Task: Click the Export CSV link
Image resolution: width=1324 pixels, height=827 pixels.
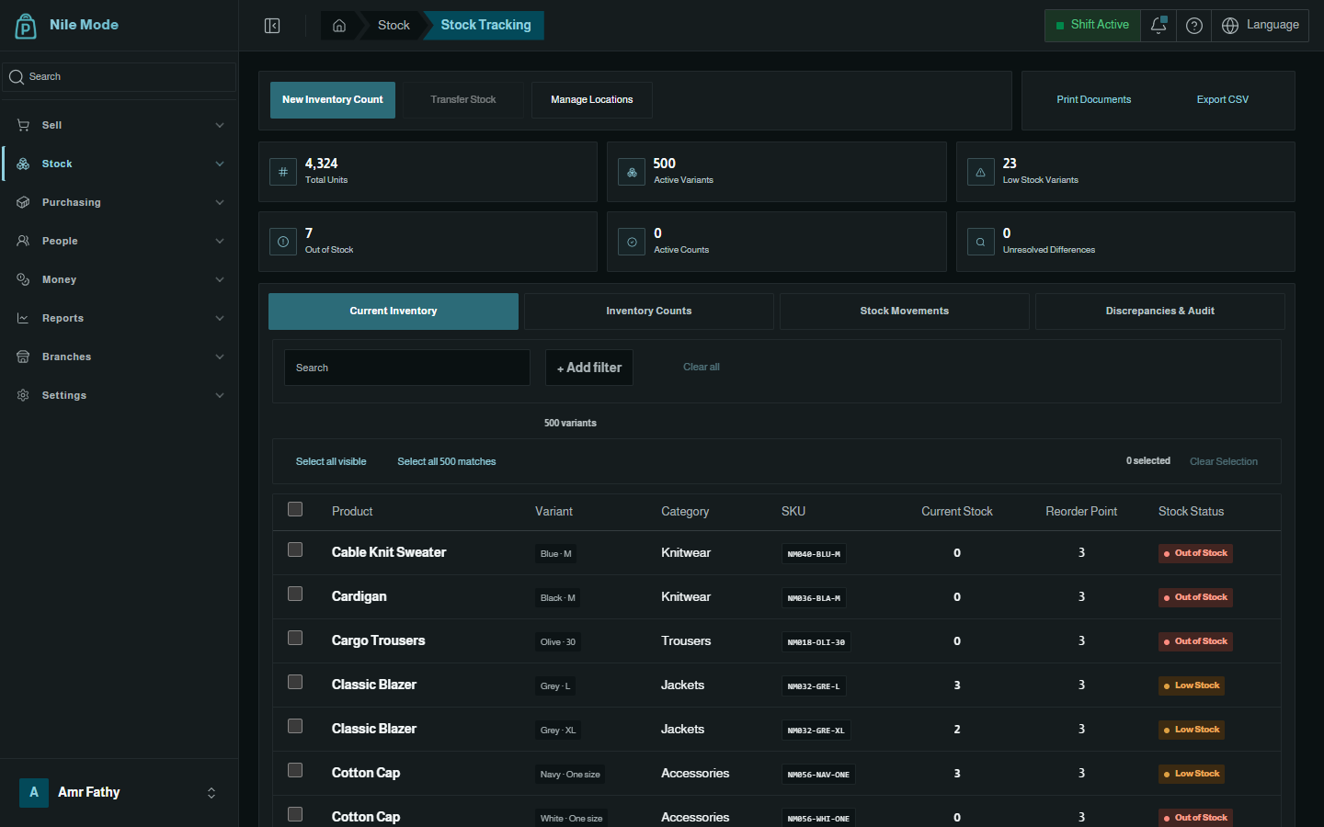Action: (x=1223, y=99)
